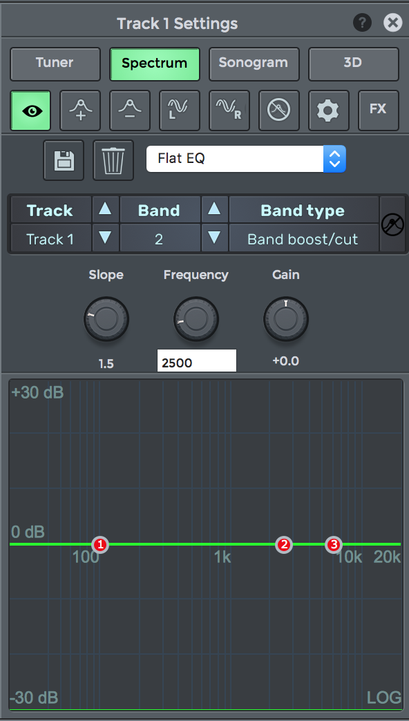
Task: Toggle the band curve icon beside Band type
Action: (392, 224)
